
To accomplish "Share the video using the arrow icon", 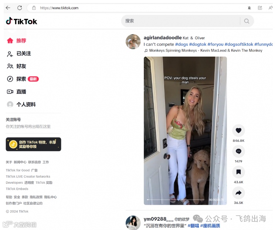I will (x=238, y=193).
